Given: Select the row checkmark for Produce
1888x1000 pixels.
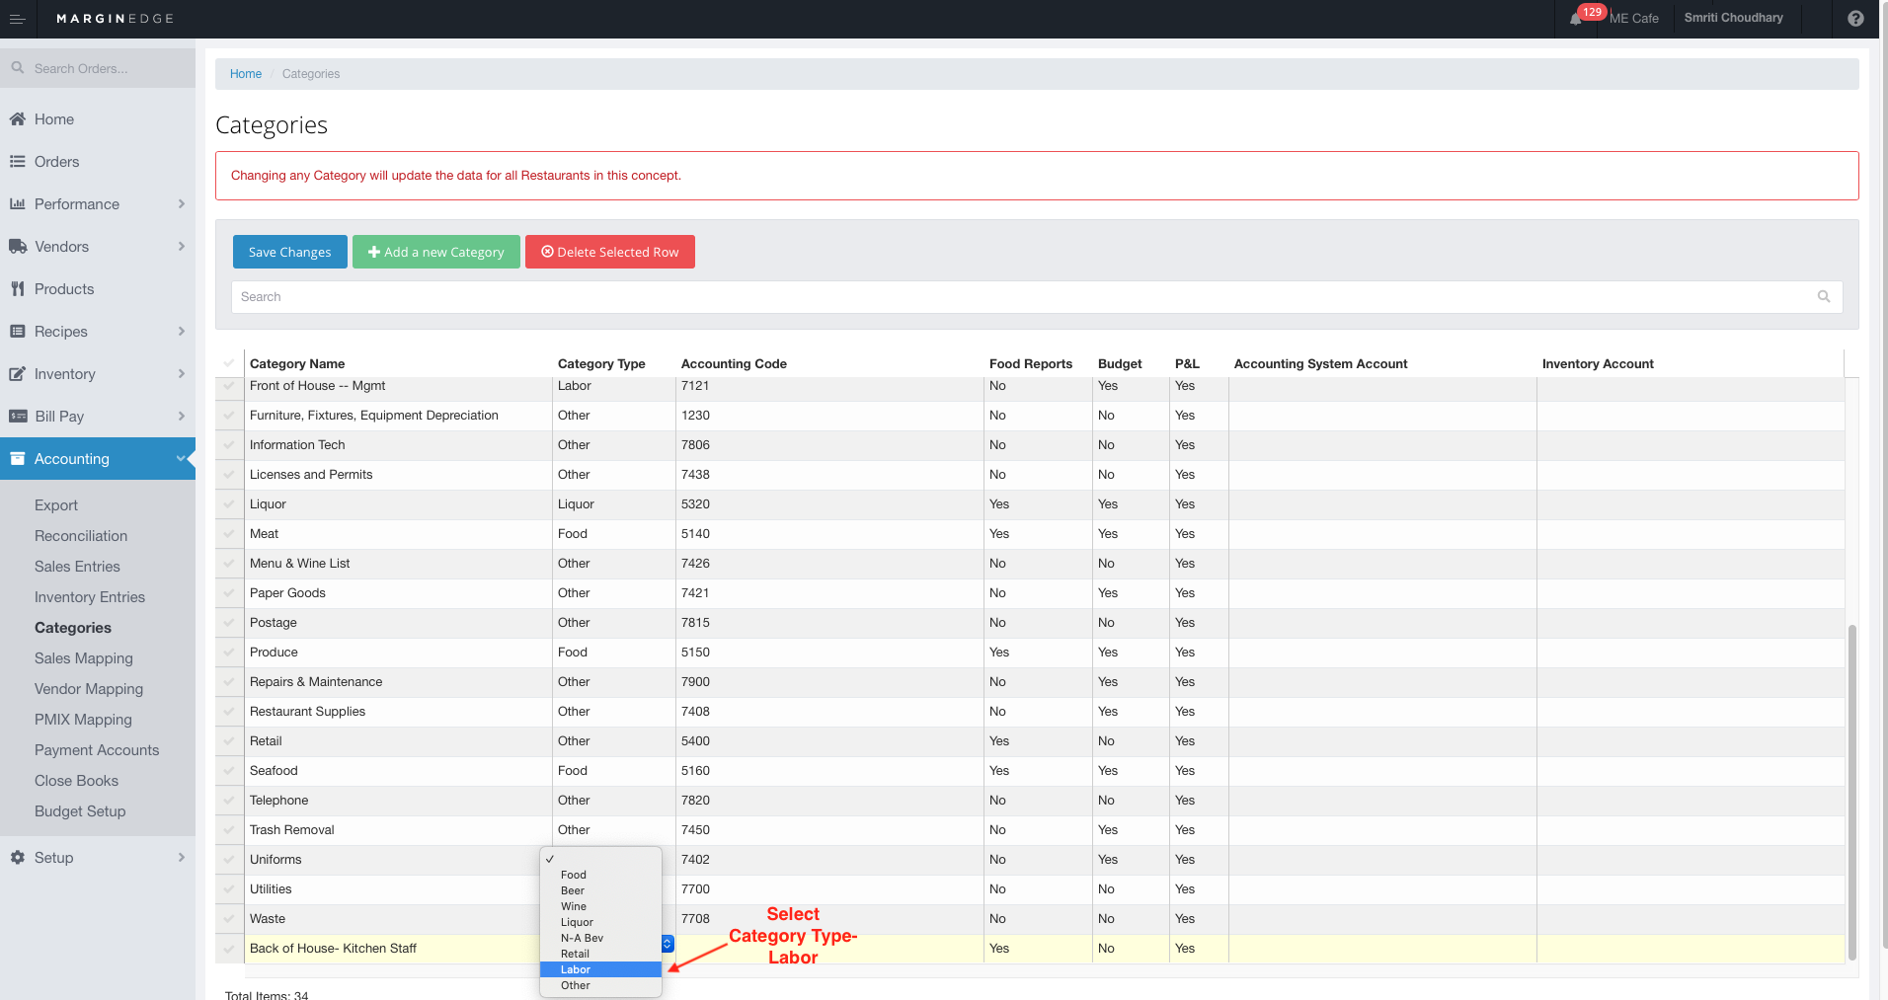Looking at the screenshot, I should pos(229,653).
